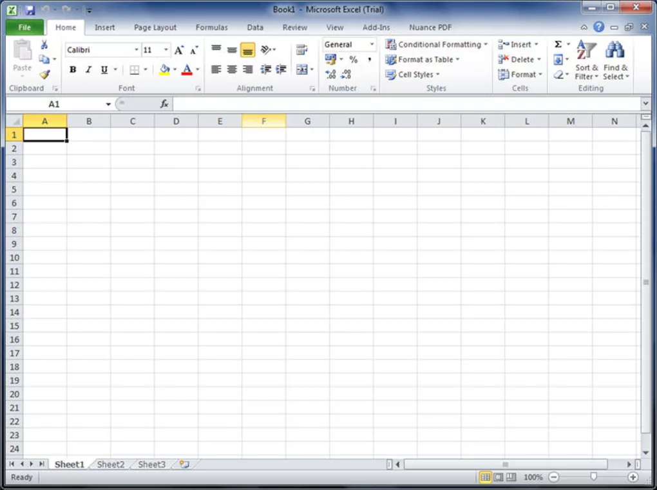Switch to the Page Layout tab
Viewport: 657px width, 490px height.
coord(155,27)
